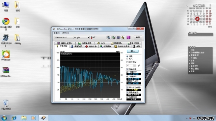216x121 pixels.
Task: Open the Windows Start menu
Action: (x=4, y=118)
